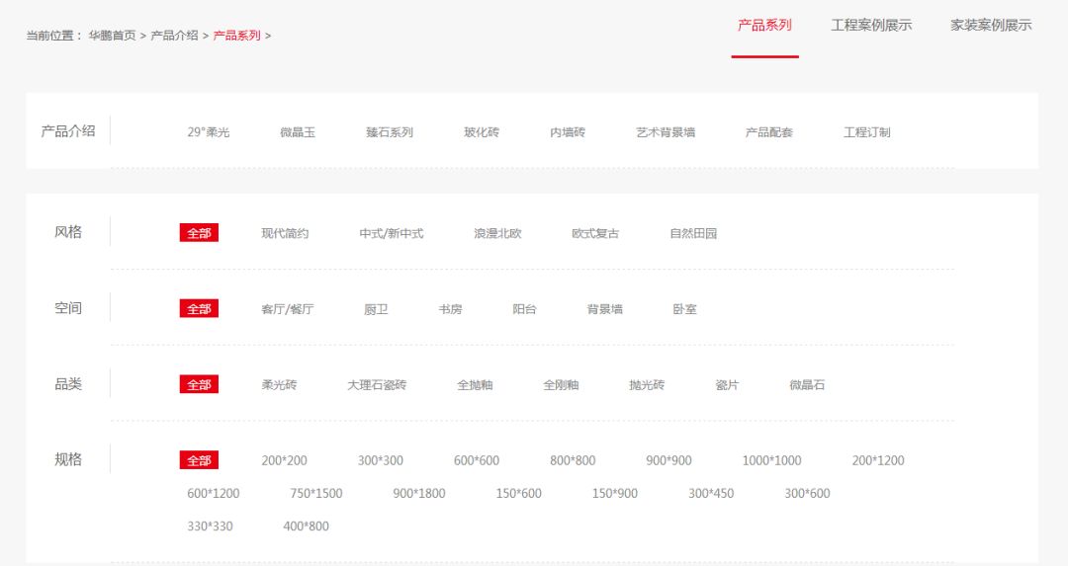Click the 华鹏首页 breadcrumb link

click(112, 36)
